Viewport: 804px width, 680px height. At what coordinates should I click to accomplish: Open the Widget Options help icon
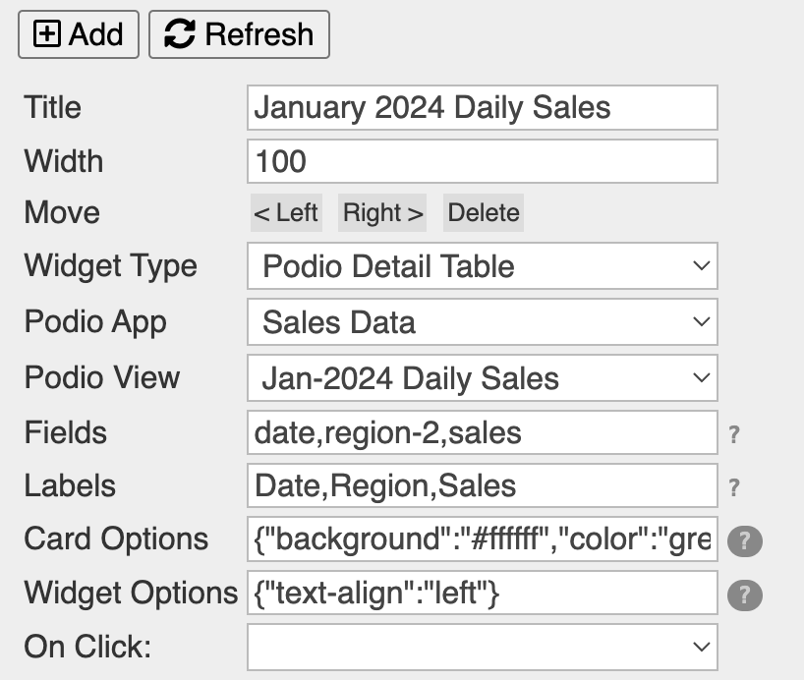point(744,594)
